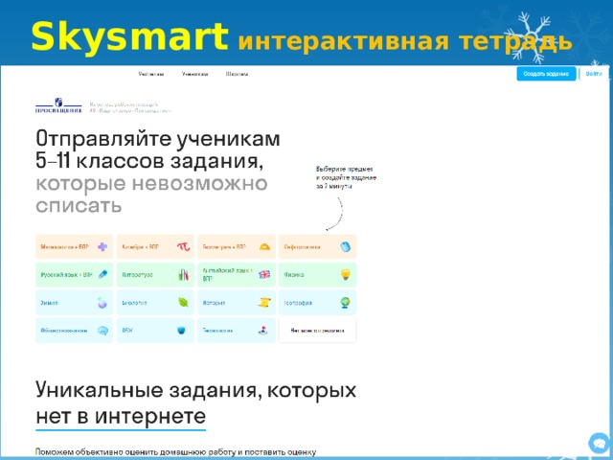Viewport: 613px width, 460px height.
Task: Click the purple plus icon for Математика + ВПР
Action: (x=102, y=247)
